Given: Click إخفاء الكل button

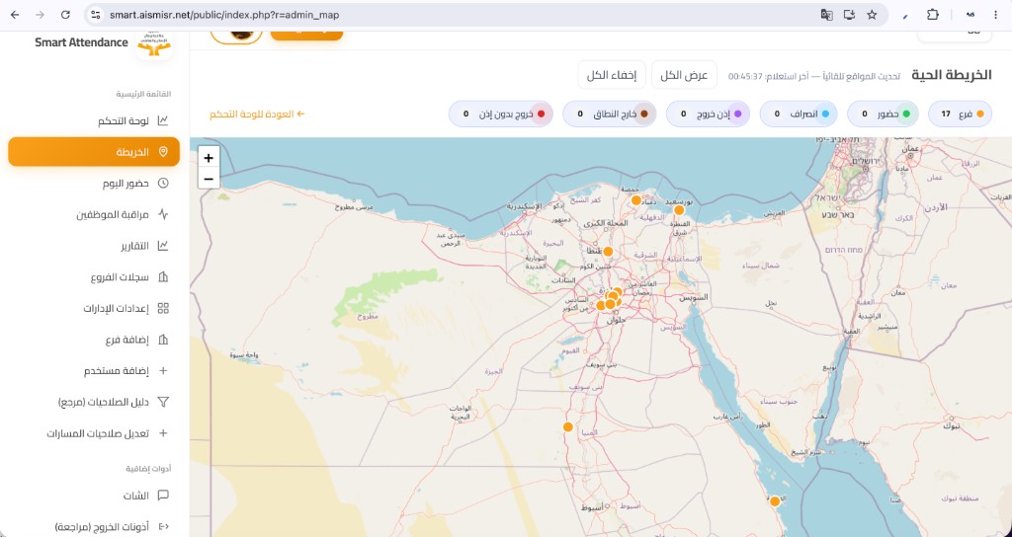Looking at the screenshot, I should (611, 75).
